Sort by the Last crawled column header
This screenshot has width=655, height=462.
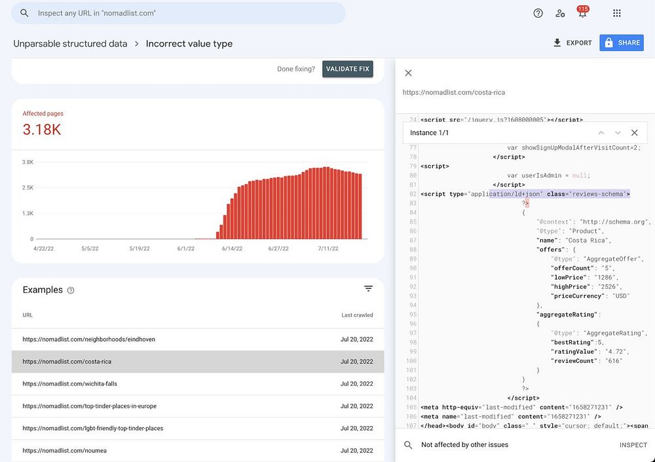(x=357, y=315)
